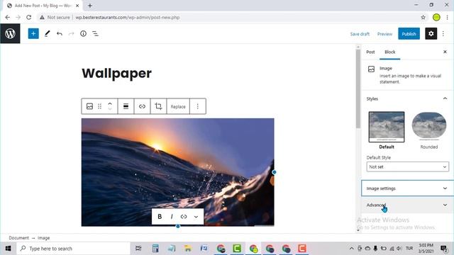454x255 pixels.
Task: Bookmark this page with star icon
Action: coord(423,17)
